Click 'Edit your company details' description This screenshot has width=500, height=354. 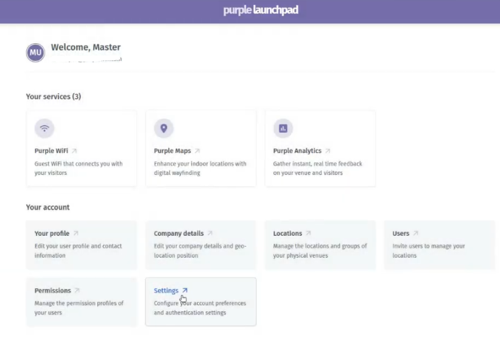point(200,250)
